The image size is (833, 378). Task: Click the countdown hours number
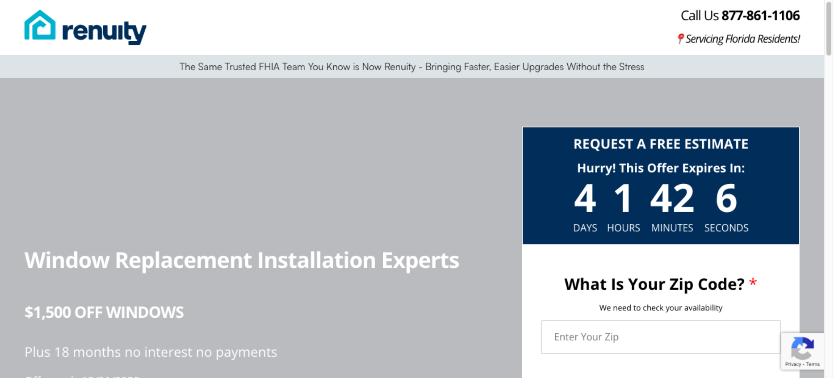point(623,199)
